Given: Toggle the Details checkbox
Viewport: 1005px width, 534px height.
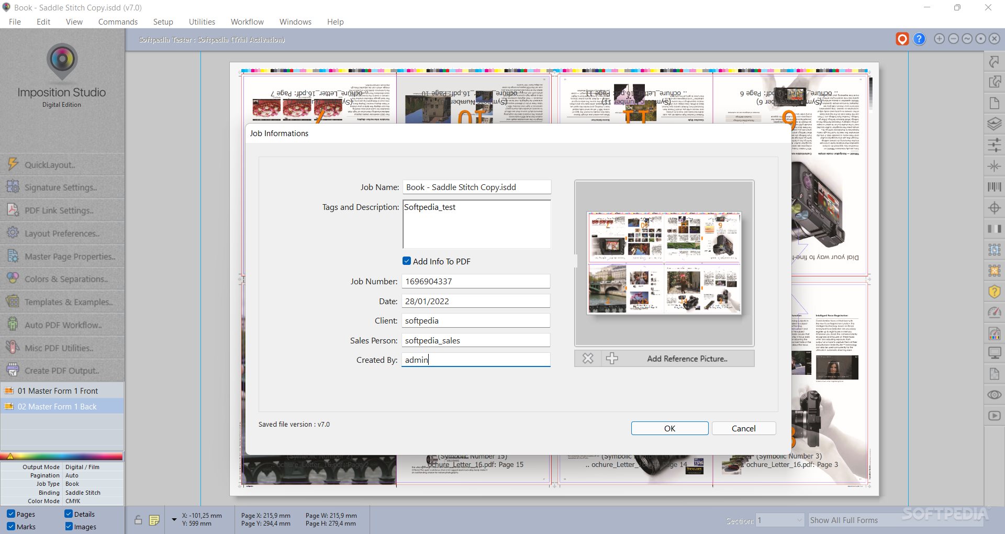Looking at the screenshot, I should [x=69, y=514].
